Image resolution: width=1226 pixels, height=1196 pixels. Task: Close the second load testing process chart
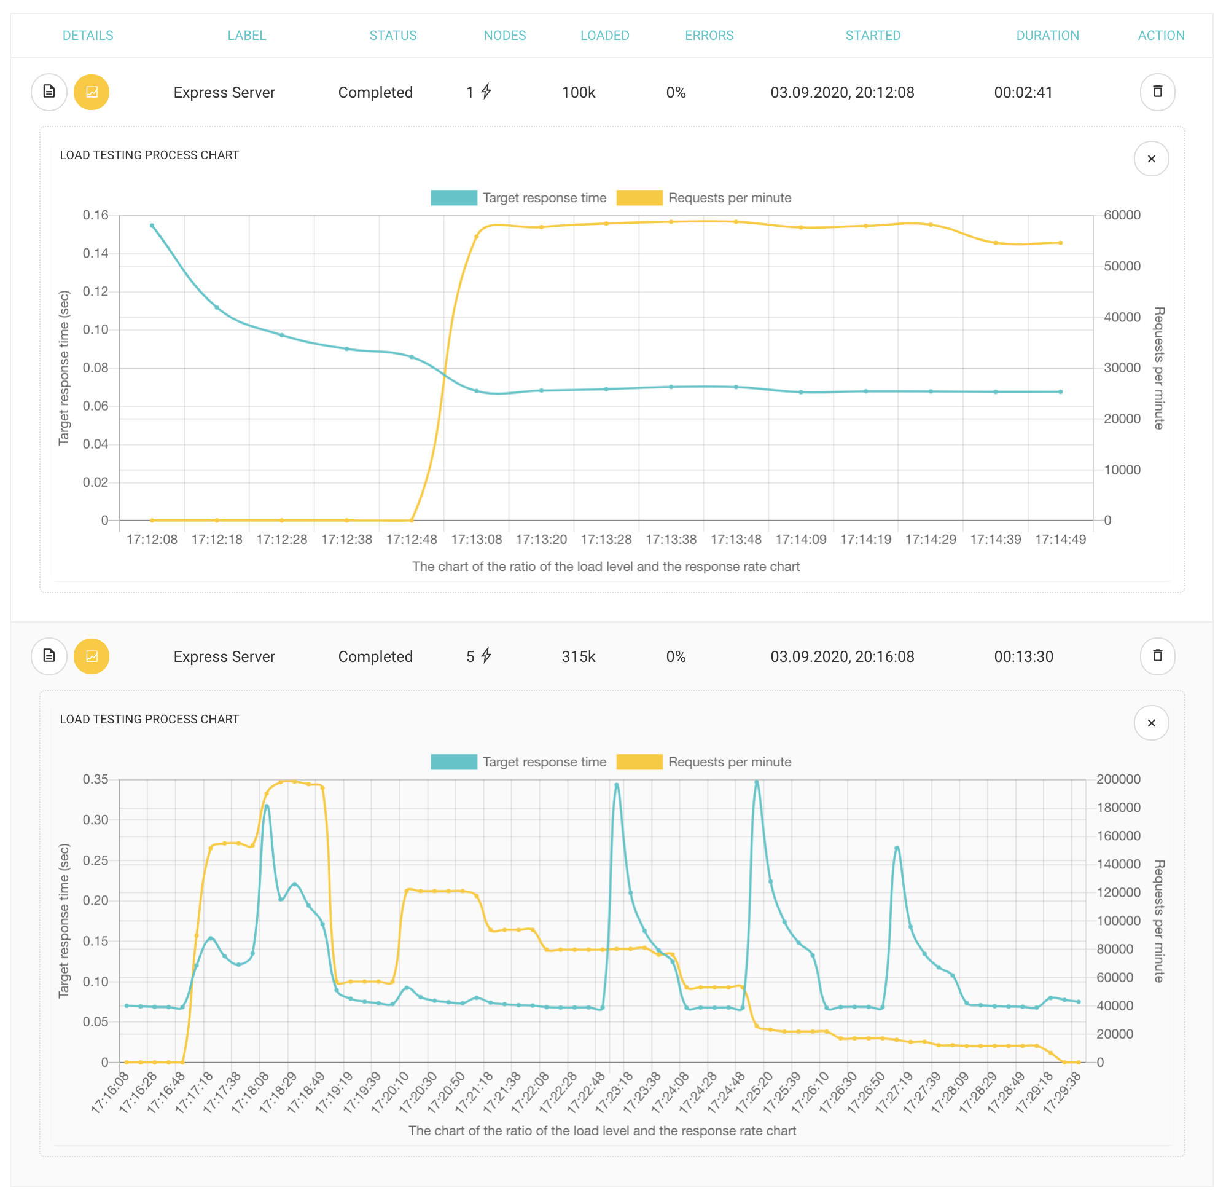coord(1151,723)
